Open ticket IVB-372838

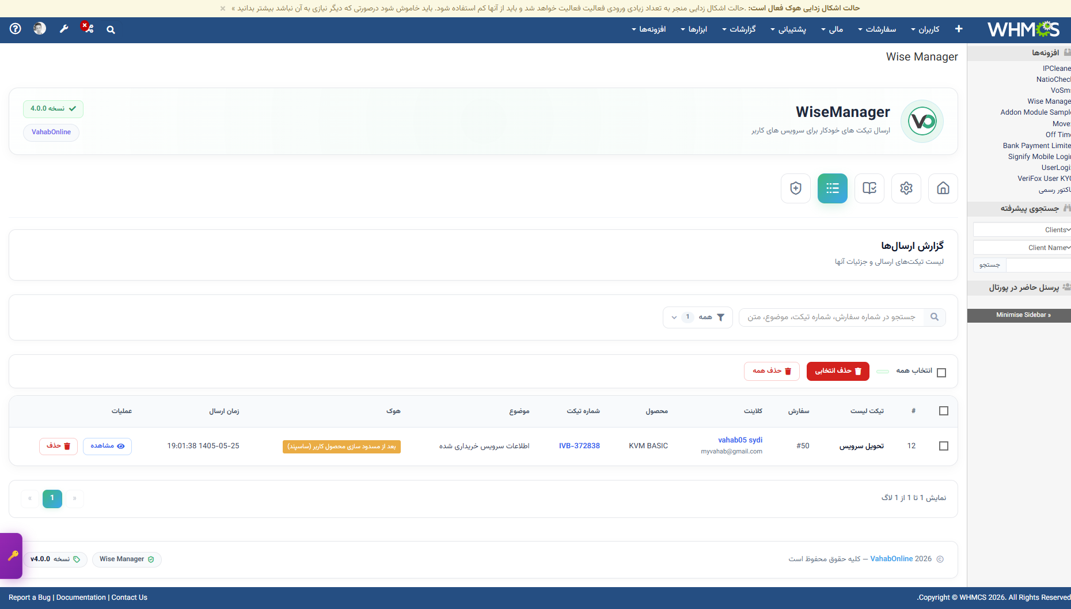tap(579, 446)
